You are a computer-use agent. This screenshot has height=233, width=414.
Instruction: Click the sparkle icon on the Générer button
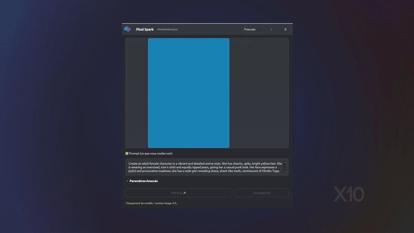pyautogui.click(x=184, y=193)
